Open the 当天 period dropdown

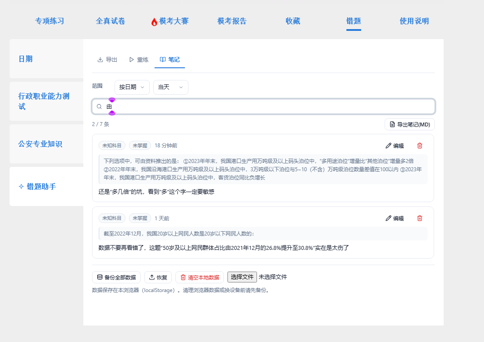pos(171,87)
